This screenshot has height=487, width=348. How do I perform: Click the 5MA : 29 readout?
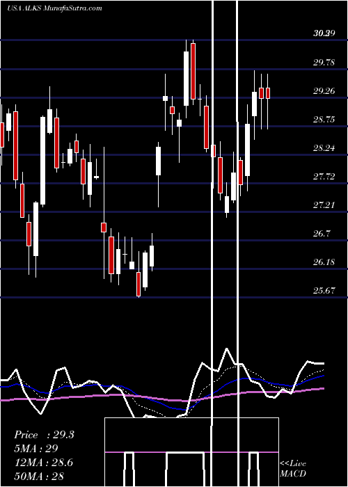[36, 449]
